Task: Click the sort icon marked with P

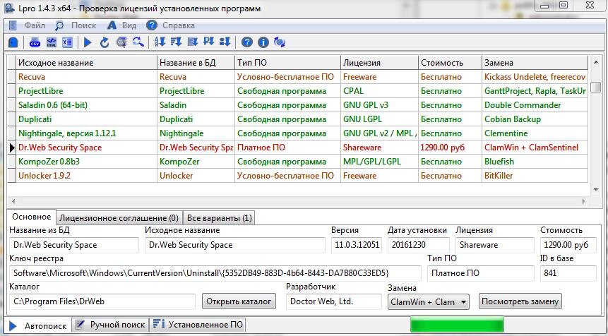Action: tap(208, 42)
